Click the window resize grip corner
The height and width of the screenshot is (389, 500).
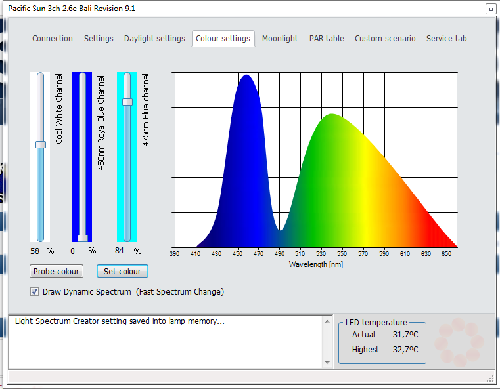(490, 378)
